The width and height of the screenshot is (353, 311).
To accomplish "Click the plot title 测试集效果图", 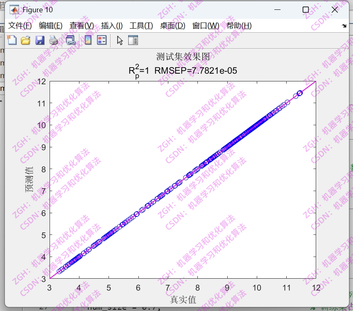I will 183,56.
